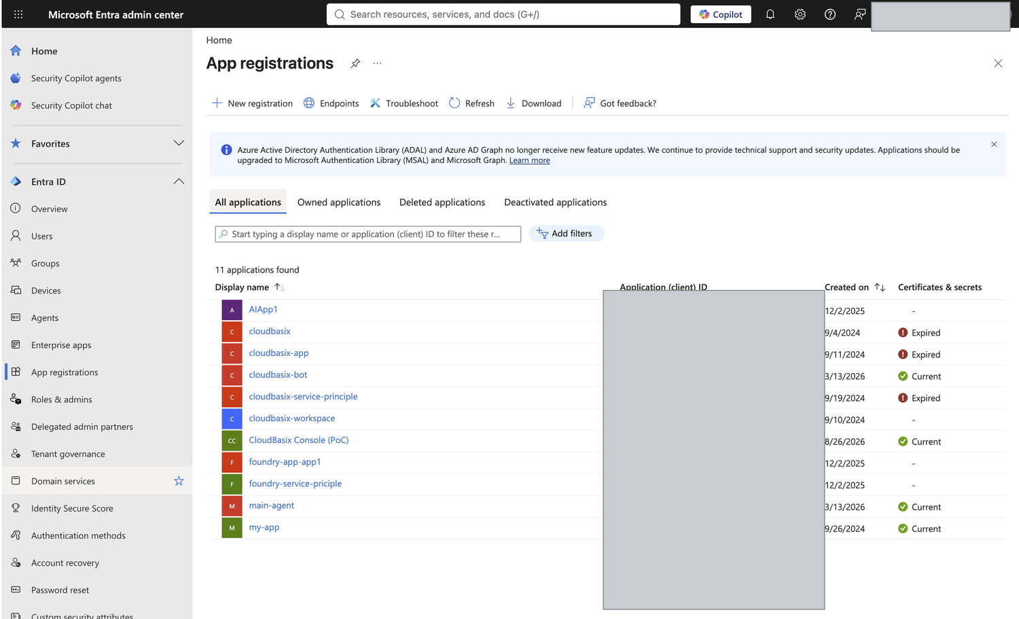The image size is (1019, 619).
Task: Follow the Learn more link
Action: tap(530, 160)
